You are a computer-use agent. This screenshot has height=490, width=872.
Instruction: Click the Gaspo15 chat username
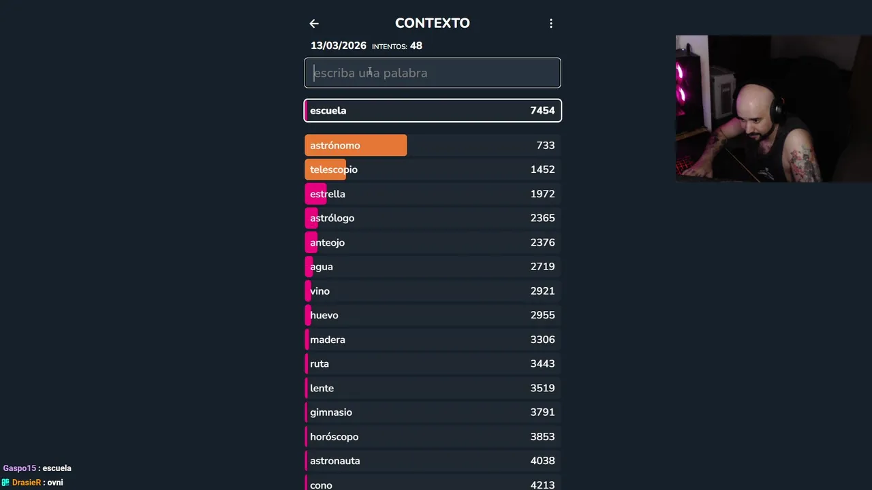[19, 468]
